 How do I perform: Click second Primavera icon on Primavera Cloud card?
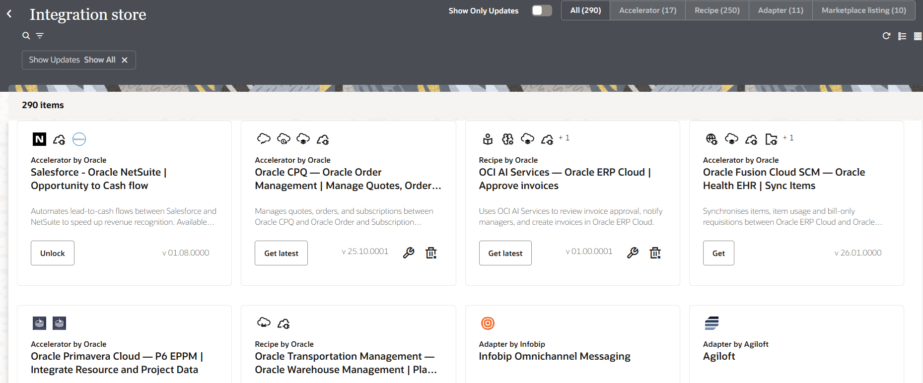(60, 323)
